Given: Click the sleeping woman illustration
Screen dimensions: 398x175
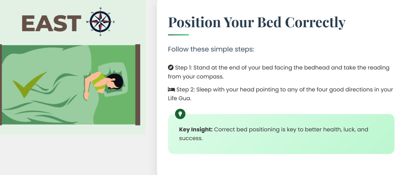Looking at the screenshot, I should pyautogui.click(x=103, y=84).
